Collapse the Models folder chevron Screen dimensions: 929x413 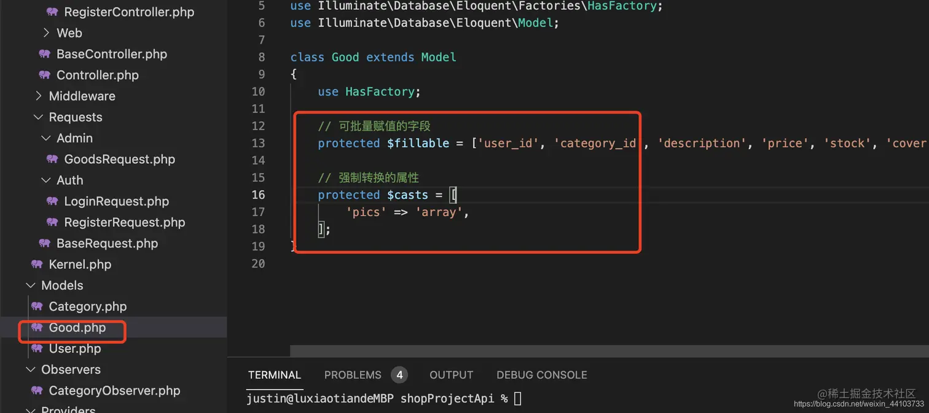pos(31,285)
